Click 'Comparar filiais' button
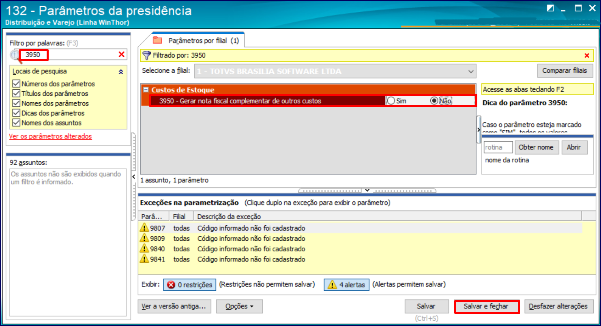This screenshot has height=326, width=601. (x=565, y=71)
